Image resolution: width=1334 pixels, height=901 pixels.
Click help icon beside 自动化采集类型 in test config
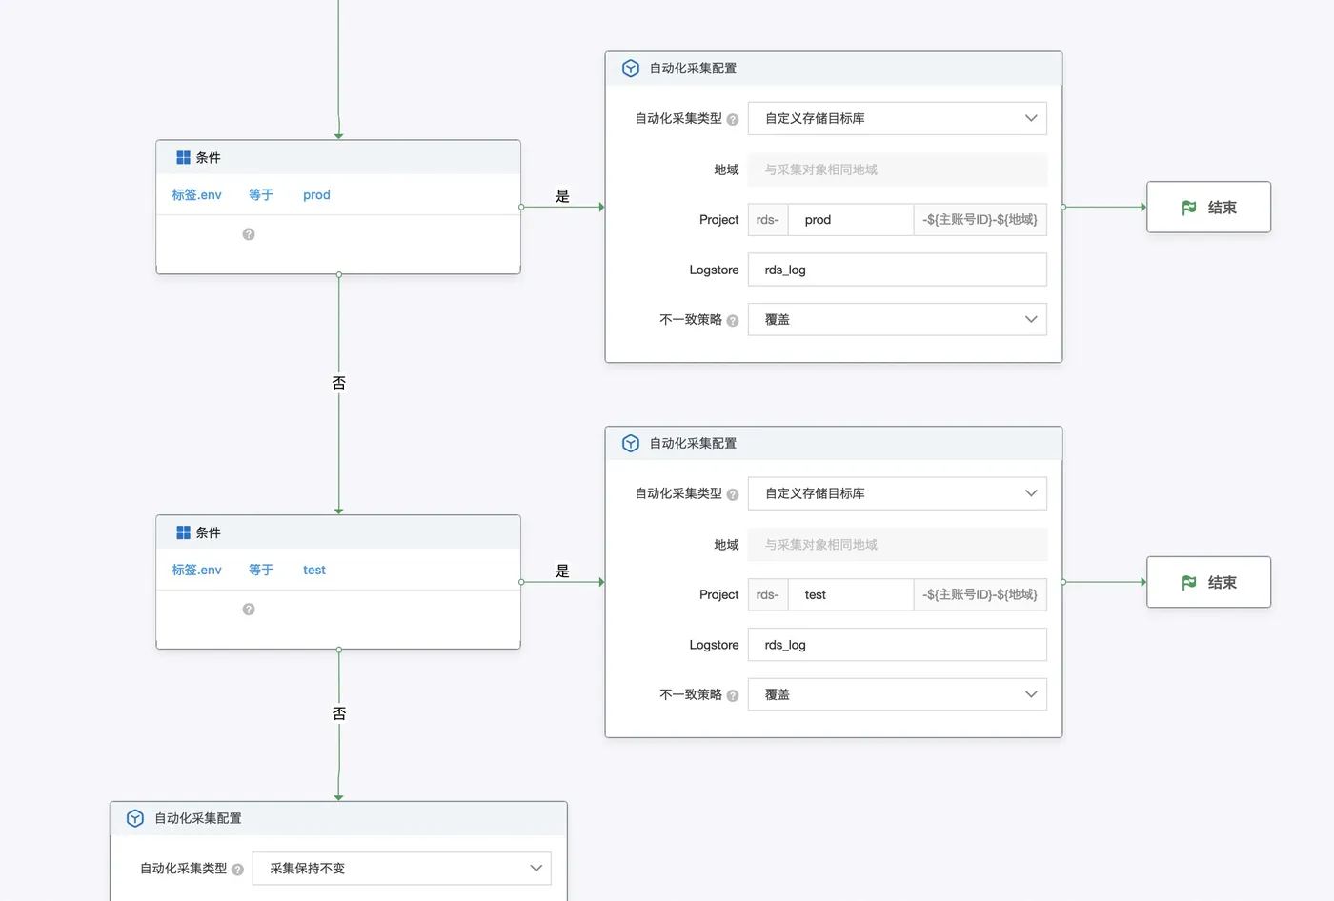point(733,495)
